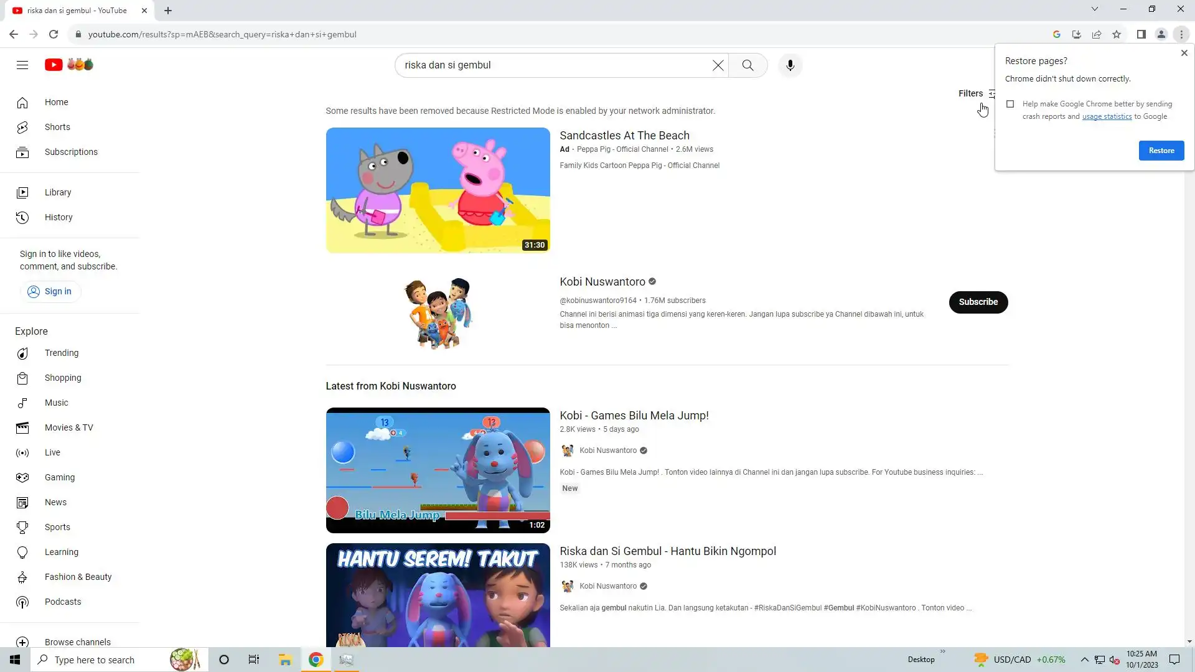Click the Windows Start button
This screenshot has height=672, width=1195.
15,660
